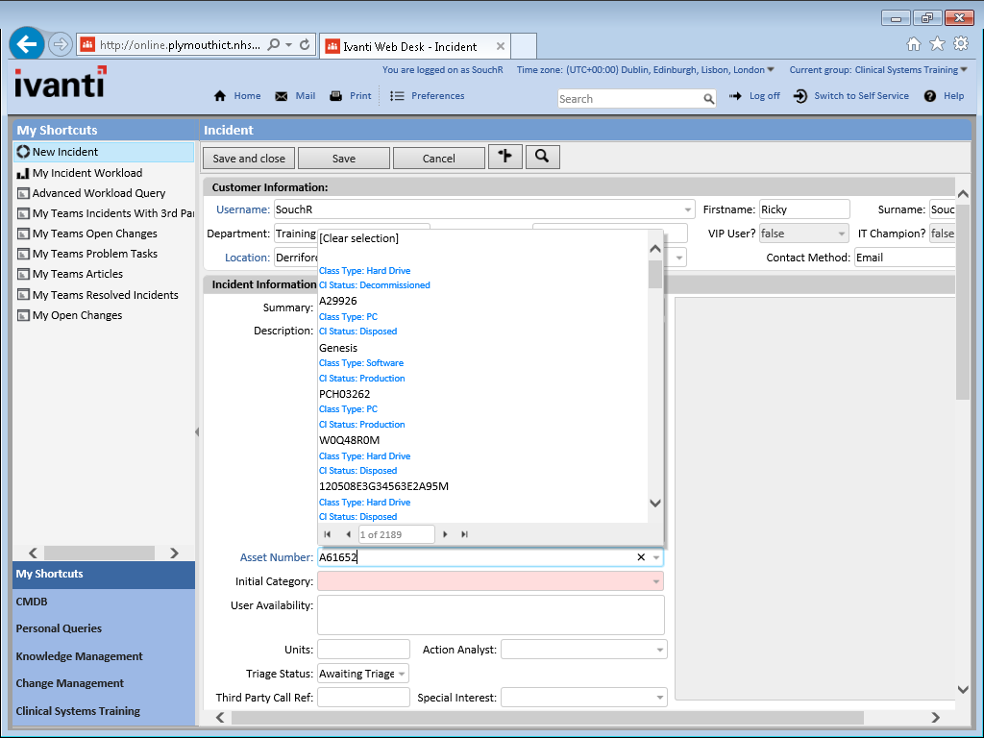
Task: Click the search box magnifier icon
Action: 708,99
